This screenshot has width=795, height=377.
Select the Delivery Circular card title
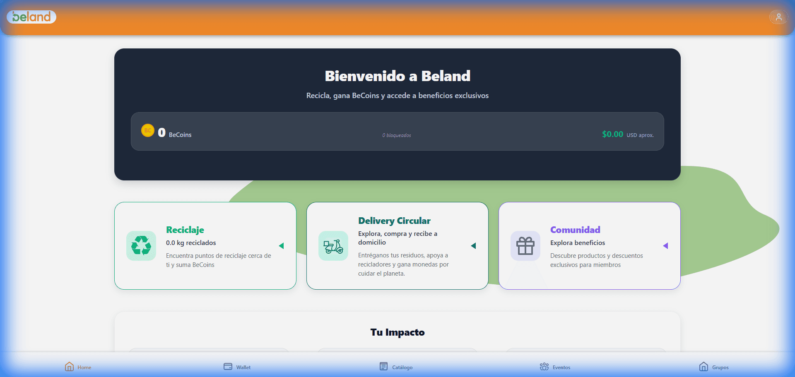click(x=394, y=221)
